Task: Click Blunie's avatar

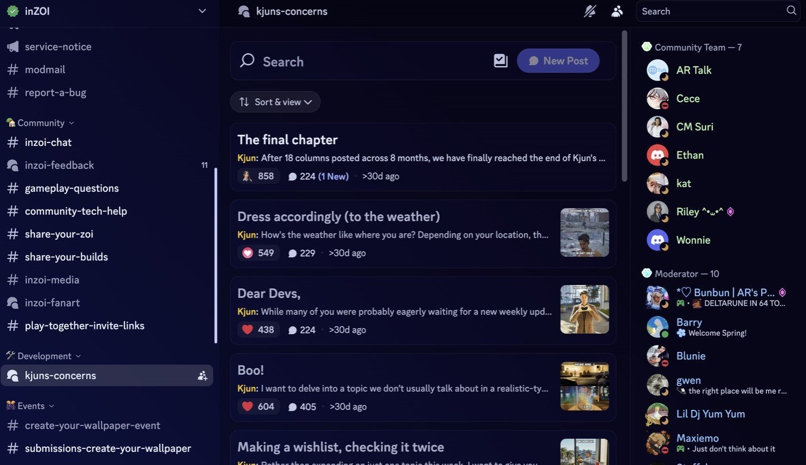Action: pyautogui.click(x=657, y=356)
